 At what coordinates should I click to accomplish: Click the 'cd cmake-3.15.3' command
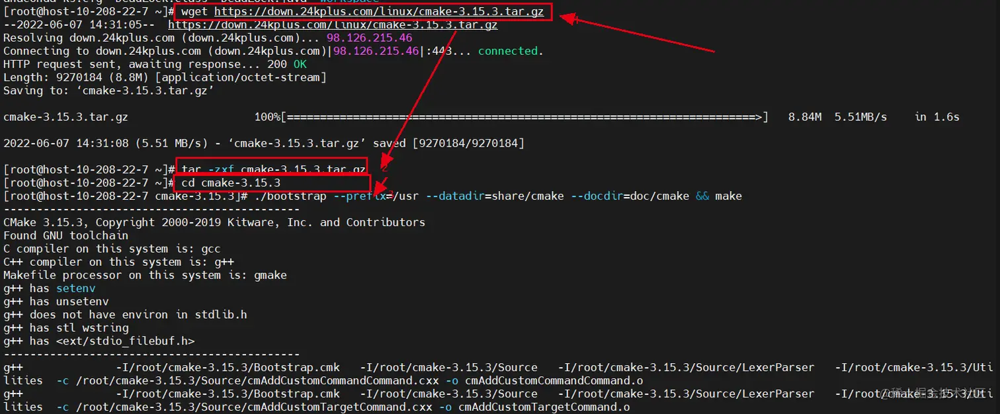[x=231, y=183]
